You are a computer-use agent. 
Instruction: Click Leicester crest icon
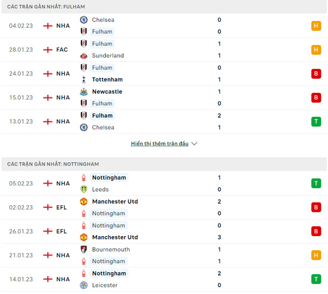tap(83, 285)
